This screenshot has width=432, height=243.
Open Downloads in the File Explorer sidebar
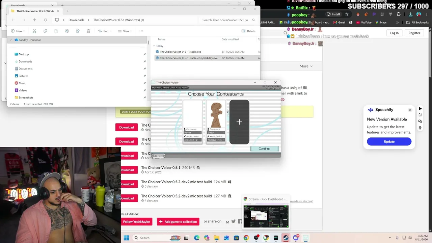(25, 61)
